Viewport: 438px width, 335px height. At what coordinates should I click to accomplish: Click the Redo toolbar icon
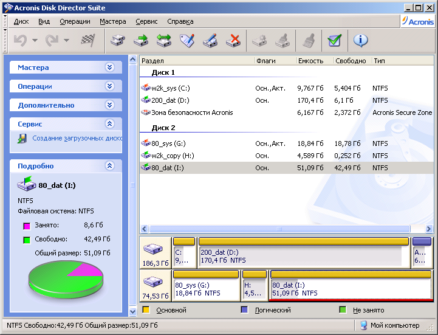pos(52,41)
